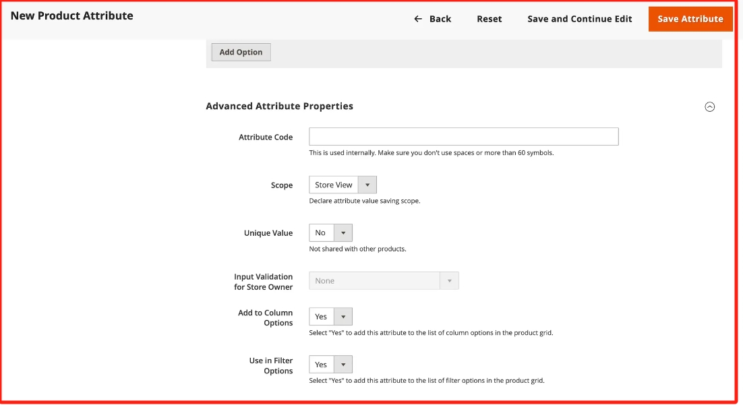Open the Input Validation None dropdown
Image resolution: width=743 pixels, height=405 pixels.
375,281
